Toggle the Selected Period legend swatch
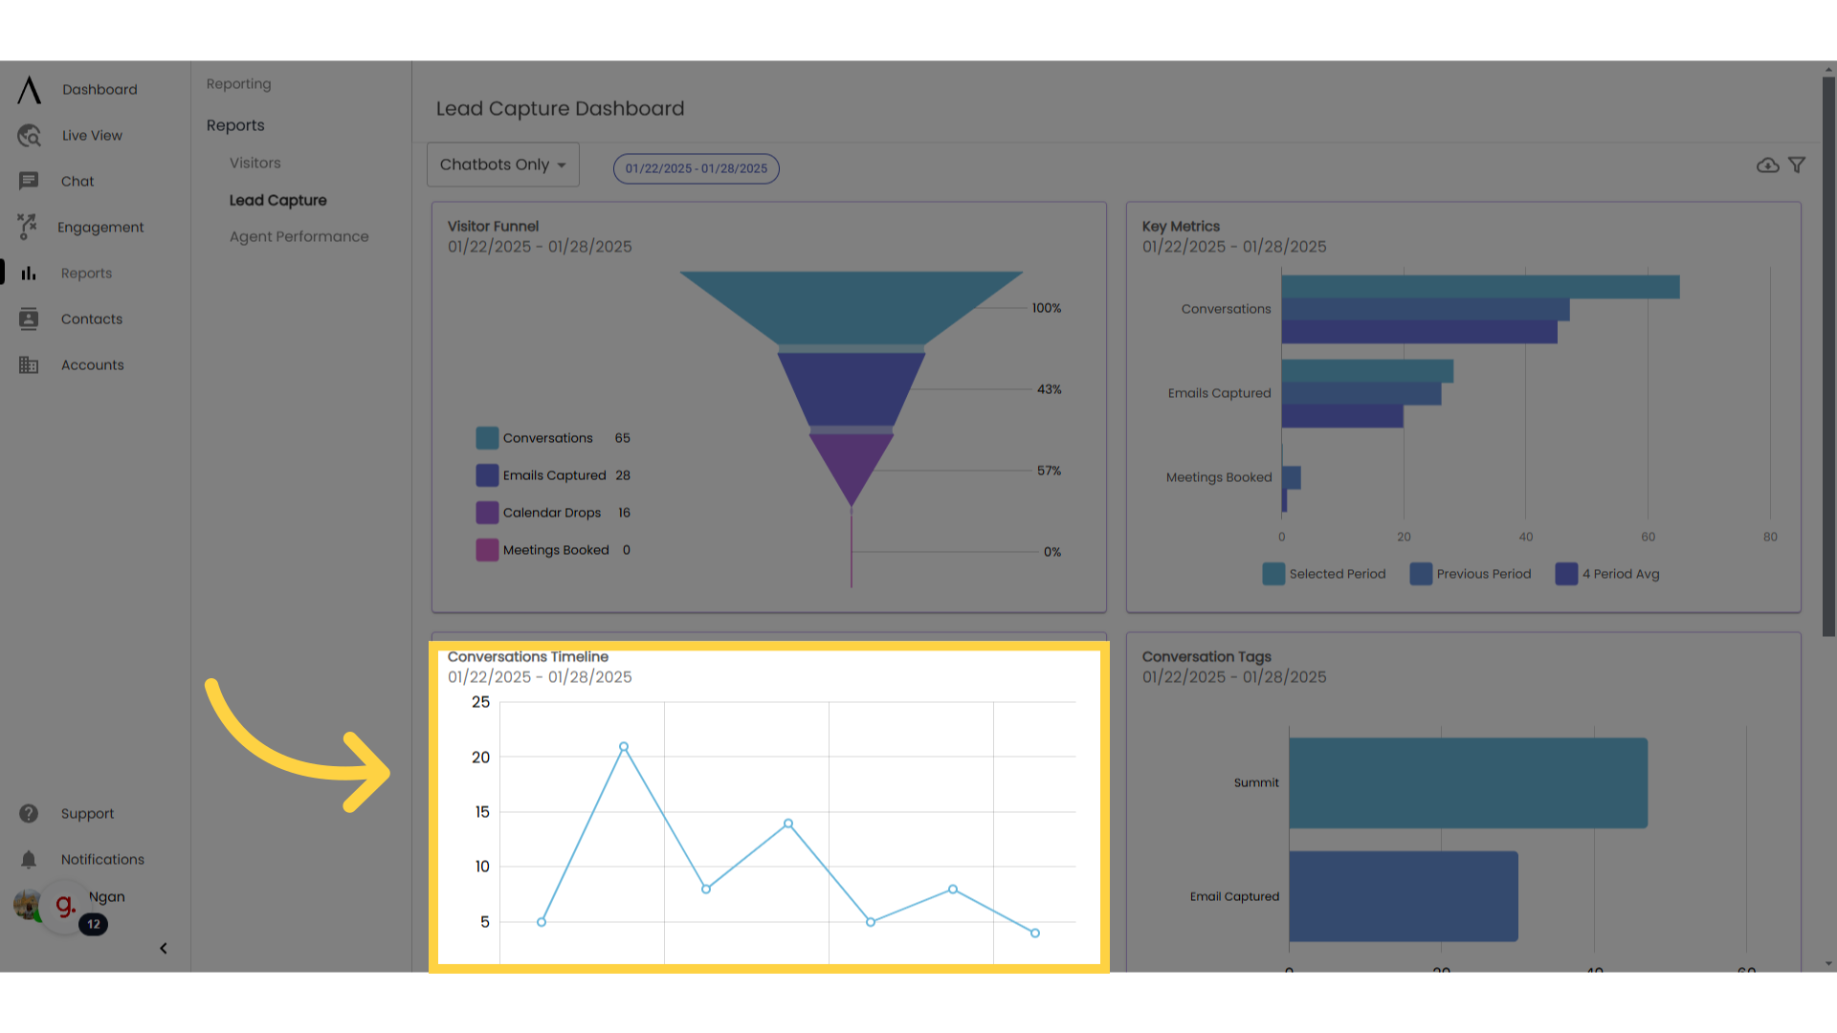Image resolution: width=1837 pixels, height=1033 pixels. coord(1273,574)
